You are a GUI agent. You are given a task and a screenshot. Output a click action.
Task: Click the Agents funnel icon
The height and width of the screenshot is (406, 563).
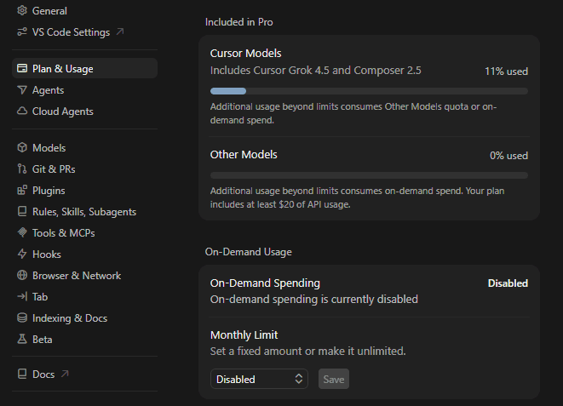click(22, 89)
